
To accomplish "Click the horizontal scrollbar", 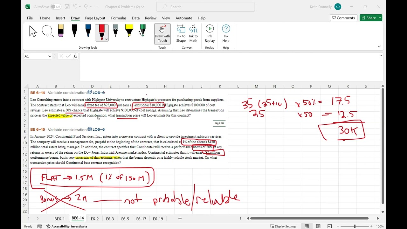I will coord(309,219).
